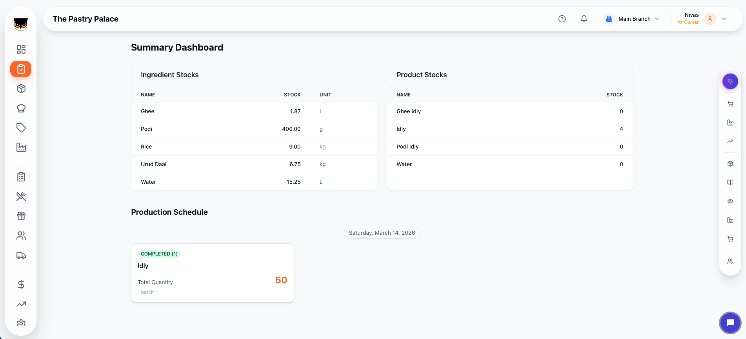Open the dollar sign finance icon
The image size is (746, 339).
coord(21,285)
